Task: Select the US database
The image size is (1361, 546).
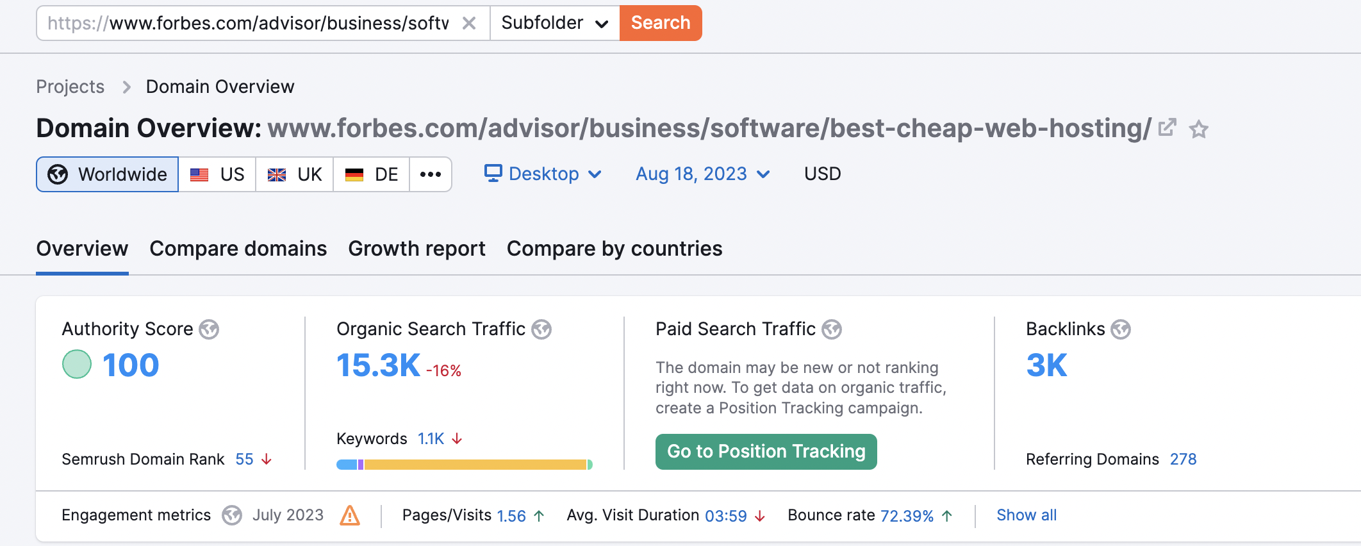Action: click(217, 174)
